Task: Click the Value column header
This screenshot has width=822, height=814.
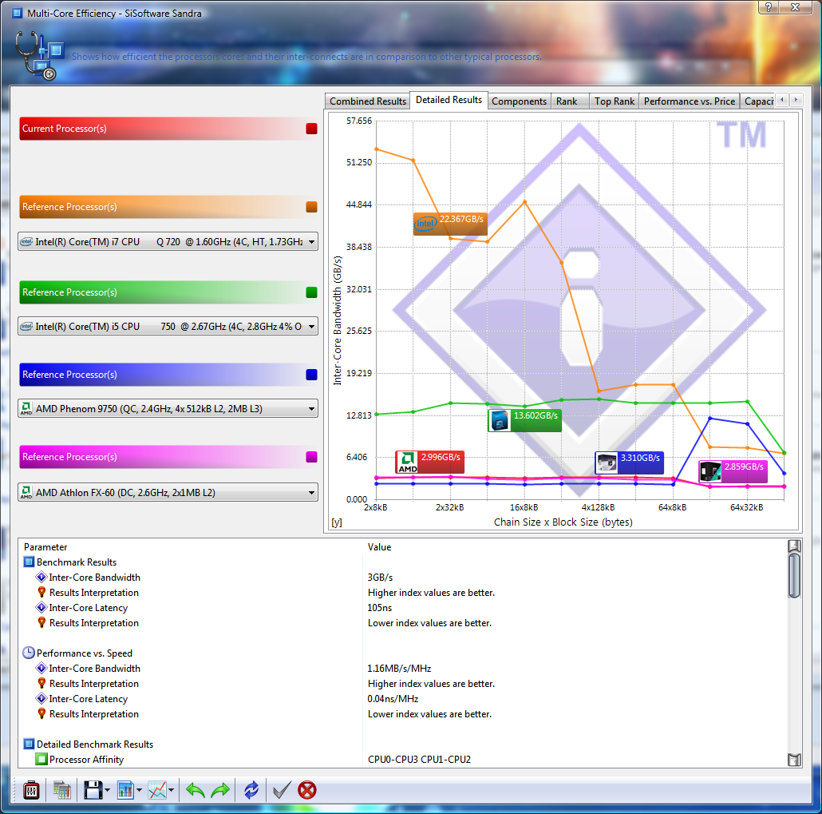Action: click(379, 547)
